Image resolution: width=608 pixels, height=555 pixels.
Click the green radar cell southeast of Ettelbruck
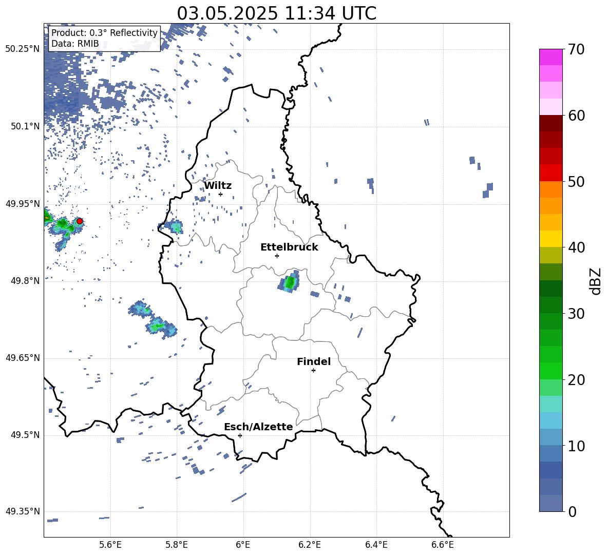289,282
